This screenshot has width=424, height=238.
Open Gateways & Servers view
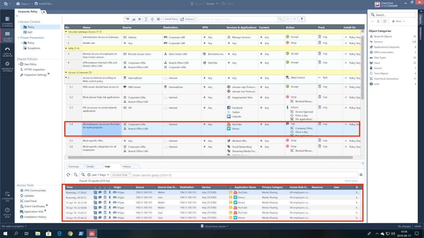(7, 22)
